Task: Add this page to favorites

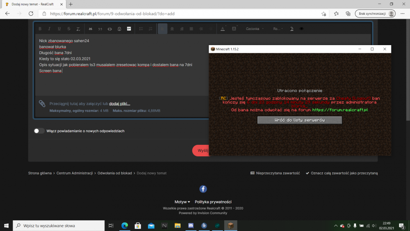Action: click(x=324, y=14)
